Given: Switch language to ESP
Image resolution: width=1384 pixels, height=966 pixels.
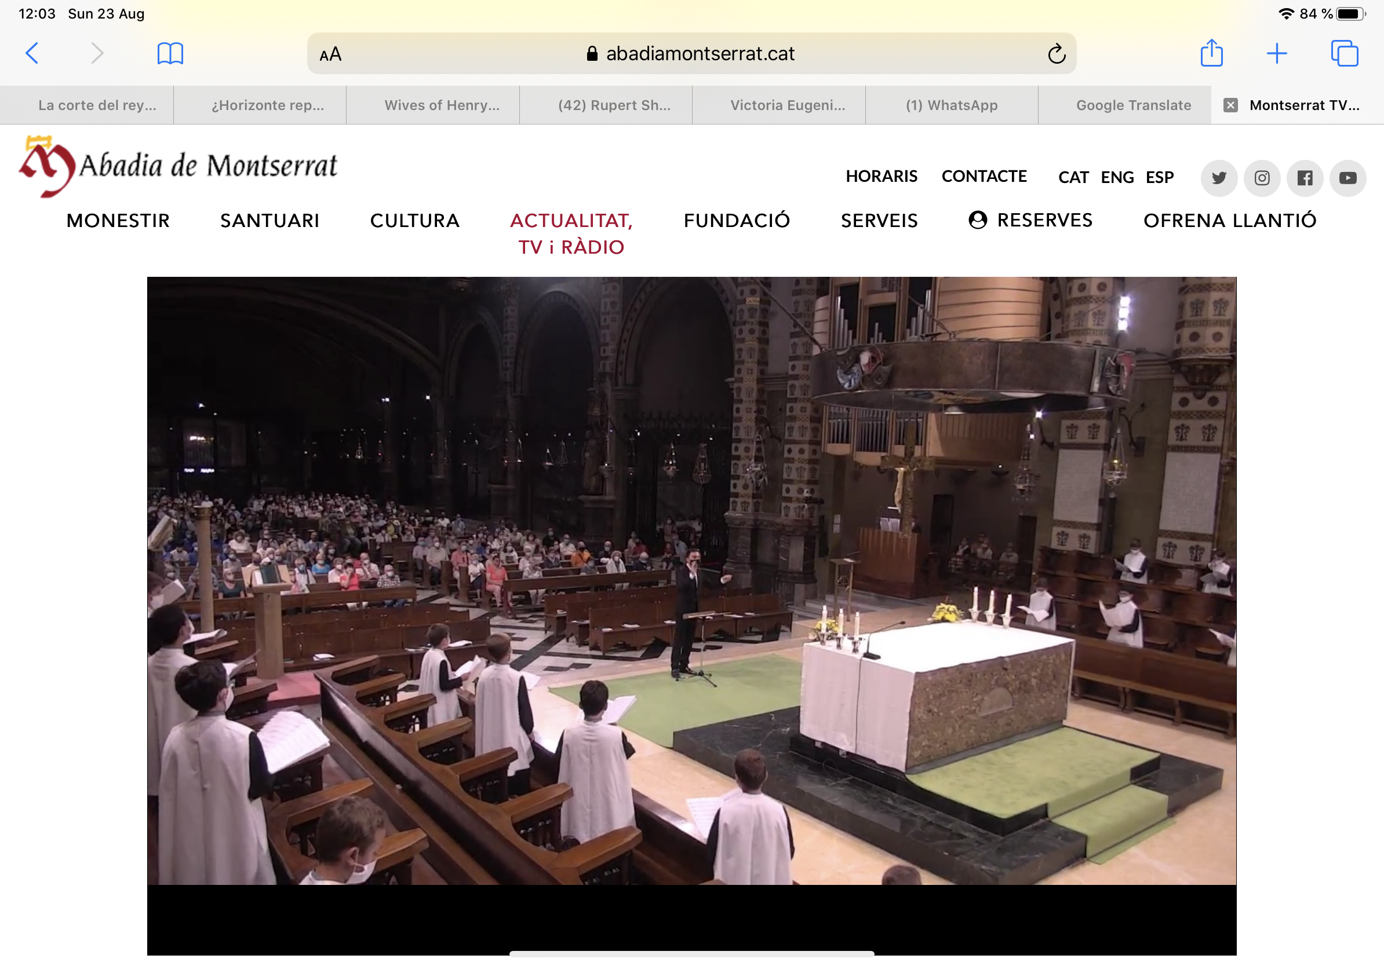Looking at the screenshot, I should click(x=1159, y=178).
